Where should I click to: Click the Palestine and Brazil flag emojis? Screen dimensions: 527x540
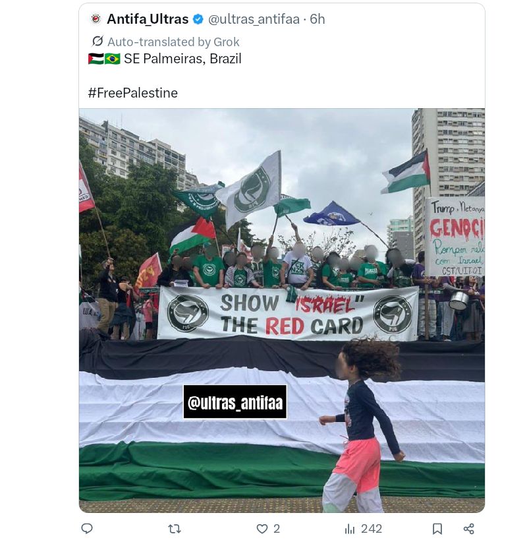click(x=104, y=59)
